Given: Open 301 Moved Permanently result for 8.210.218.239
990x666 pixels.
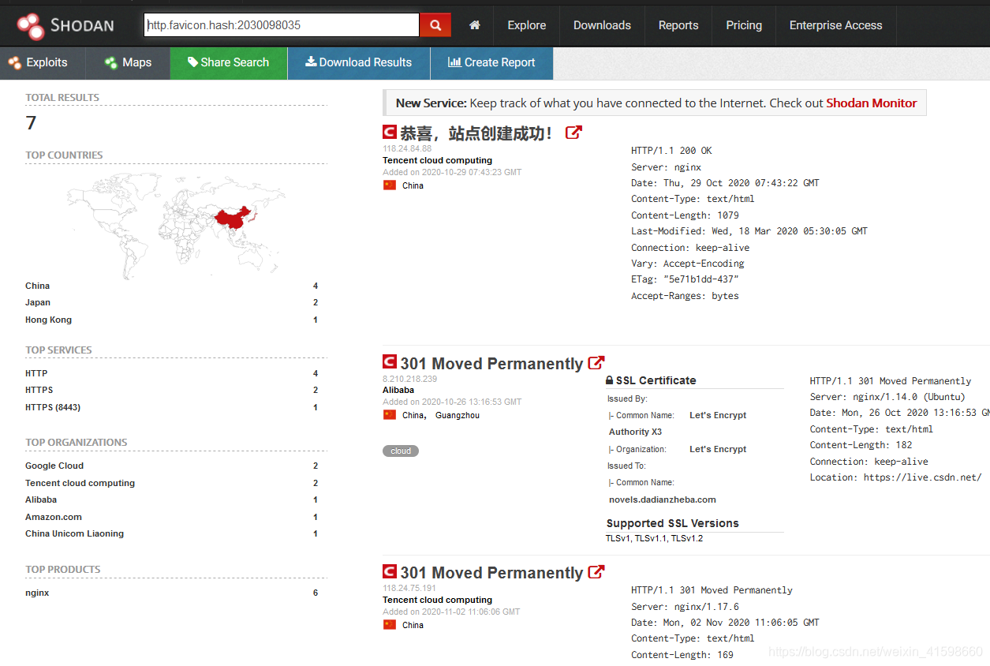Looking at the screenshot, I should point(491,364).
